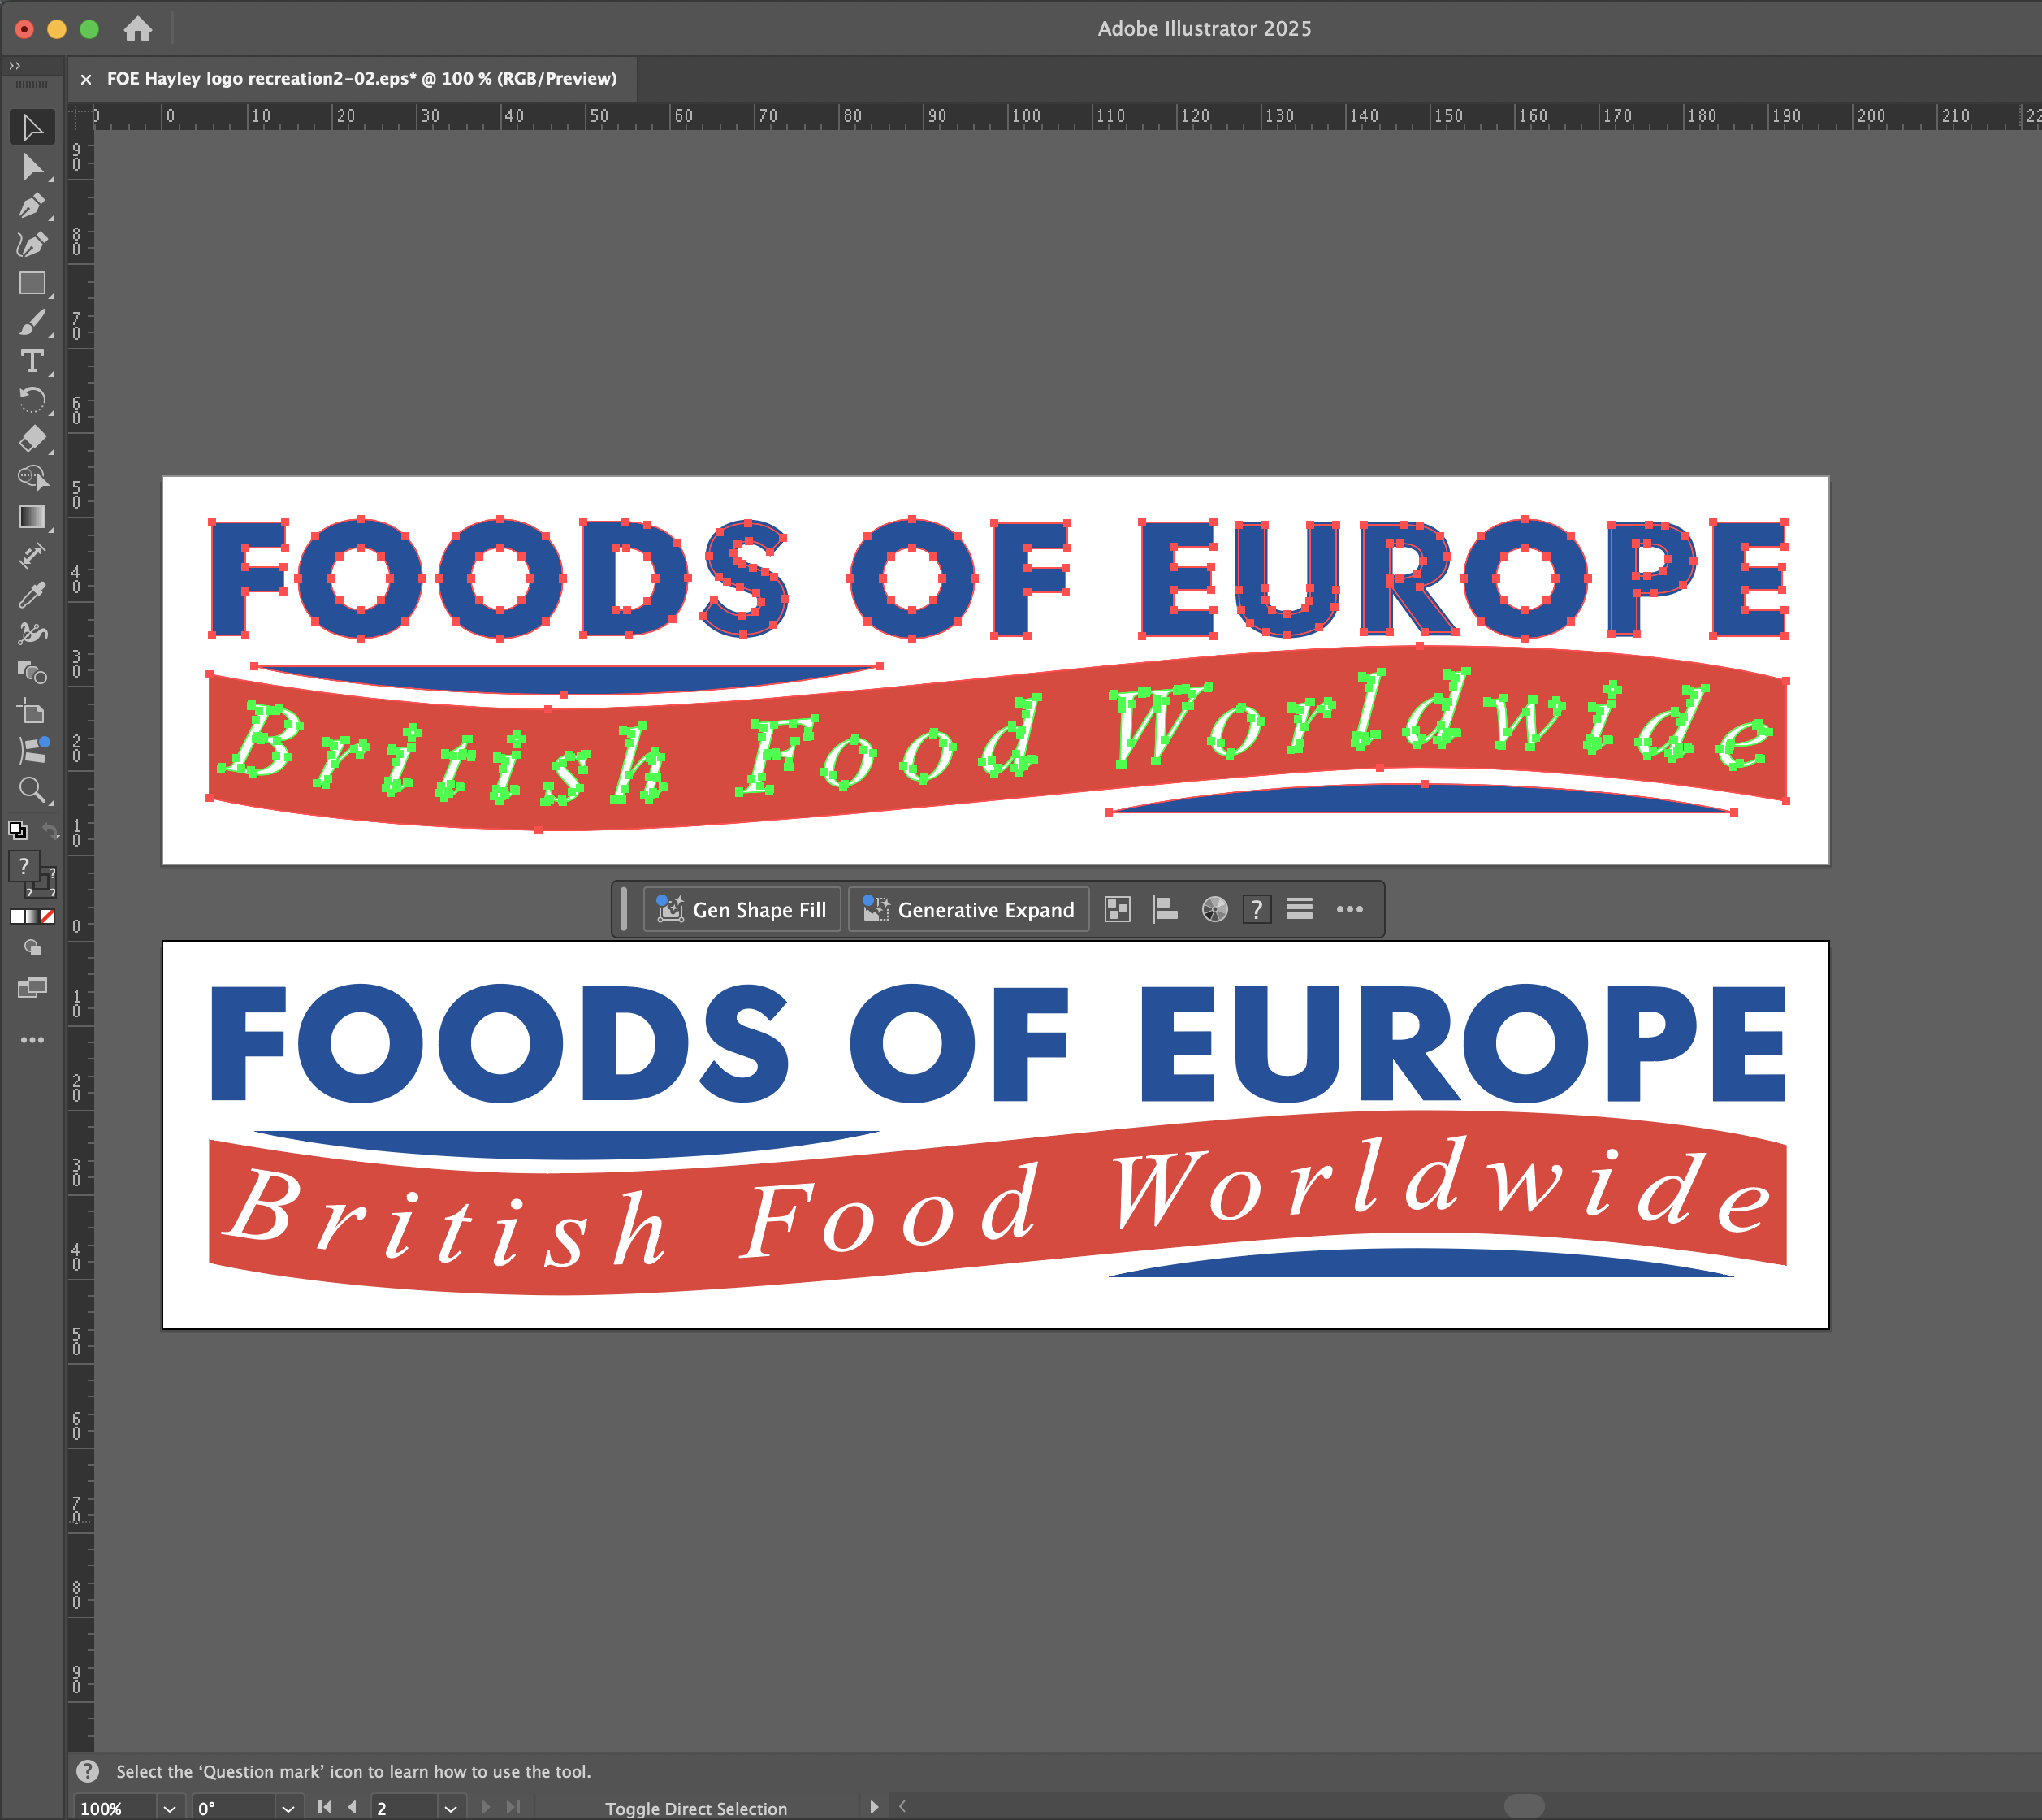
Task: Open the zoom level dropdown
Action: click(170, 1808)
